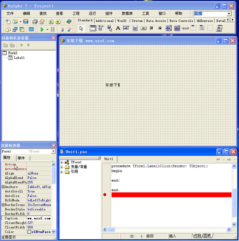Click the Color property clBtnFace swatch
This screenshot has width=239, height=241.
(30, 232)
